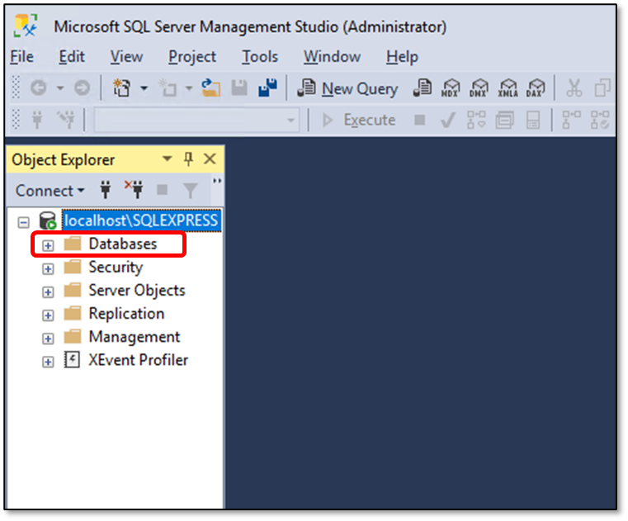Open a new DMX query
The height and width of the screenshot is (521, 628).
(x=479, y=88)
